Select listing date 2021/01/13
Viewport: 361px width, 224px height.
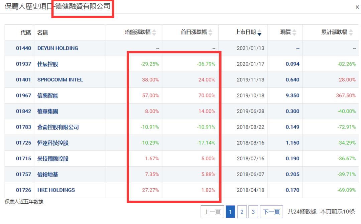point(250,48)
